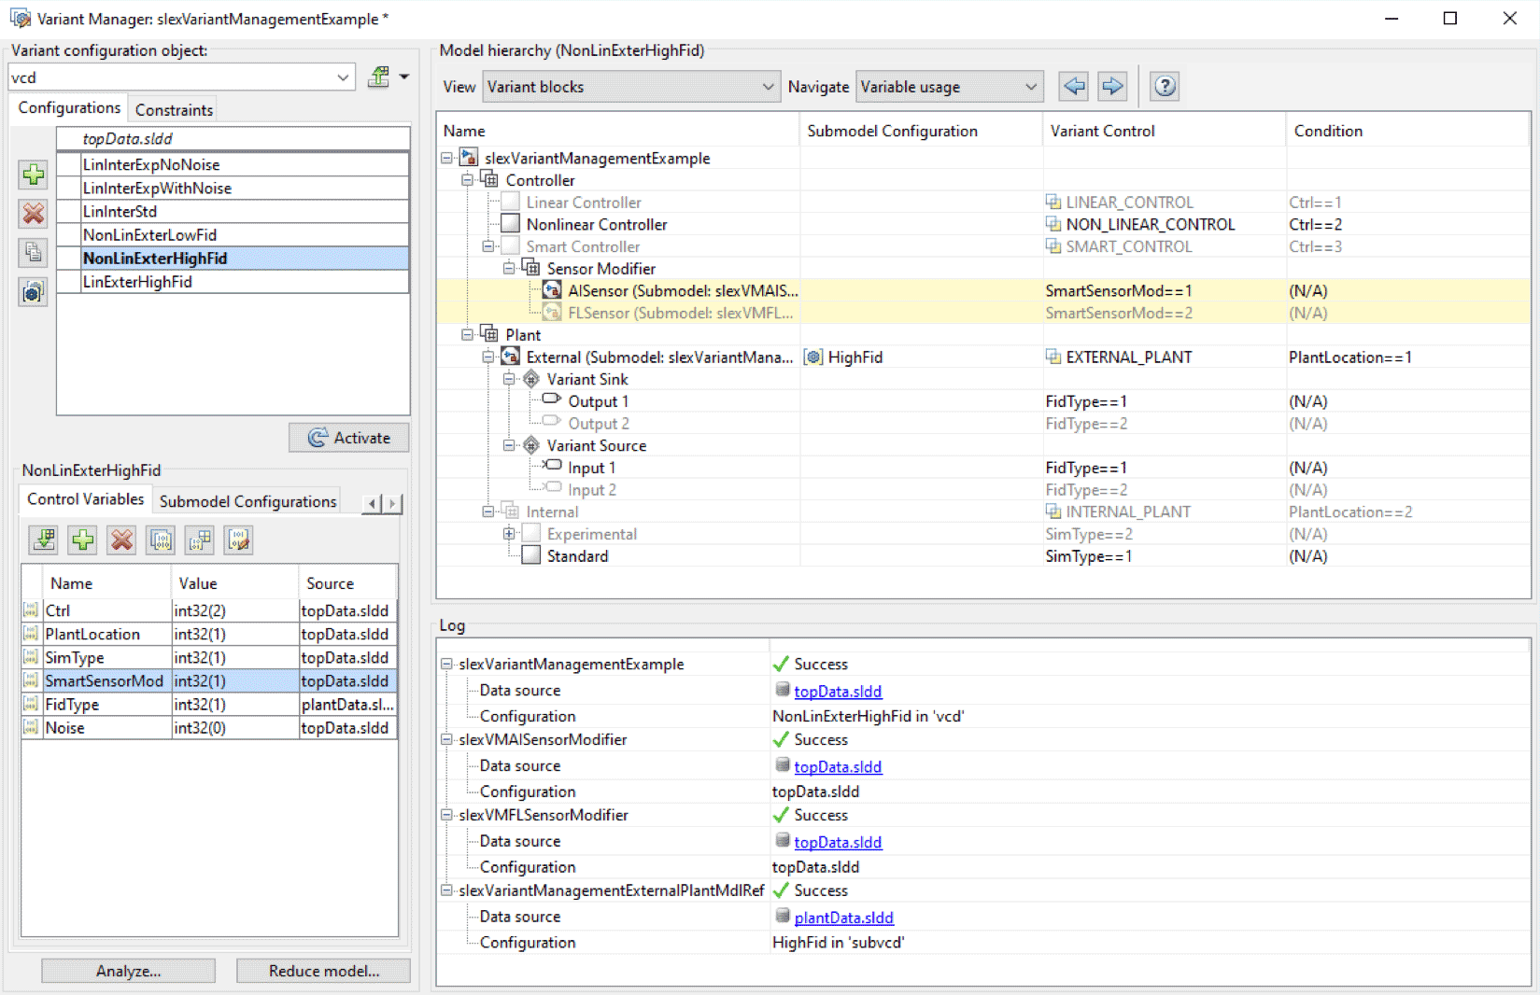Navigate forward with the blue right-arrow icon
Viewport: 1540px width, 995px height.
pyautogui.click(x=1112, y=85)
